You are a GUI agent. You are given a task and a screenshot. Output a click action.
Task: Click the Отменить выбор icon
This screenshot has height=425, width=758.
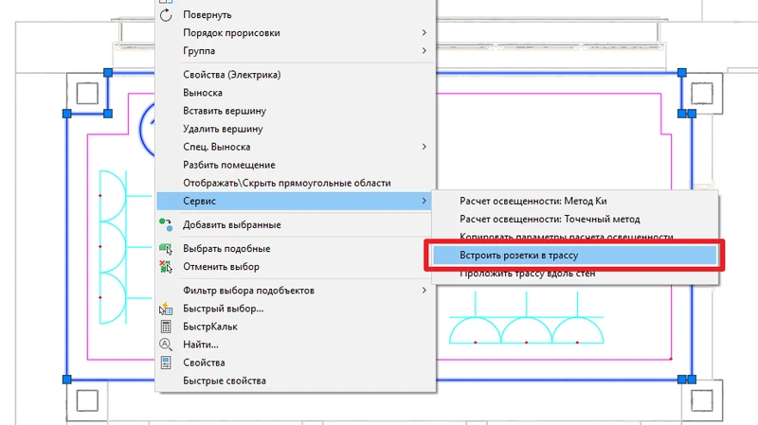pos(167,267)
